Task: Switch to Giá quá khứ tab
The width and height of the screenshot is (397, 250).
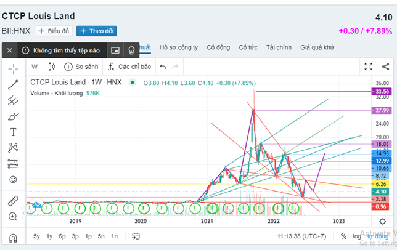Action: pyautogui.click(x=317, y=47)
